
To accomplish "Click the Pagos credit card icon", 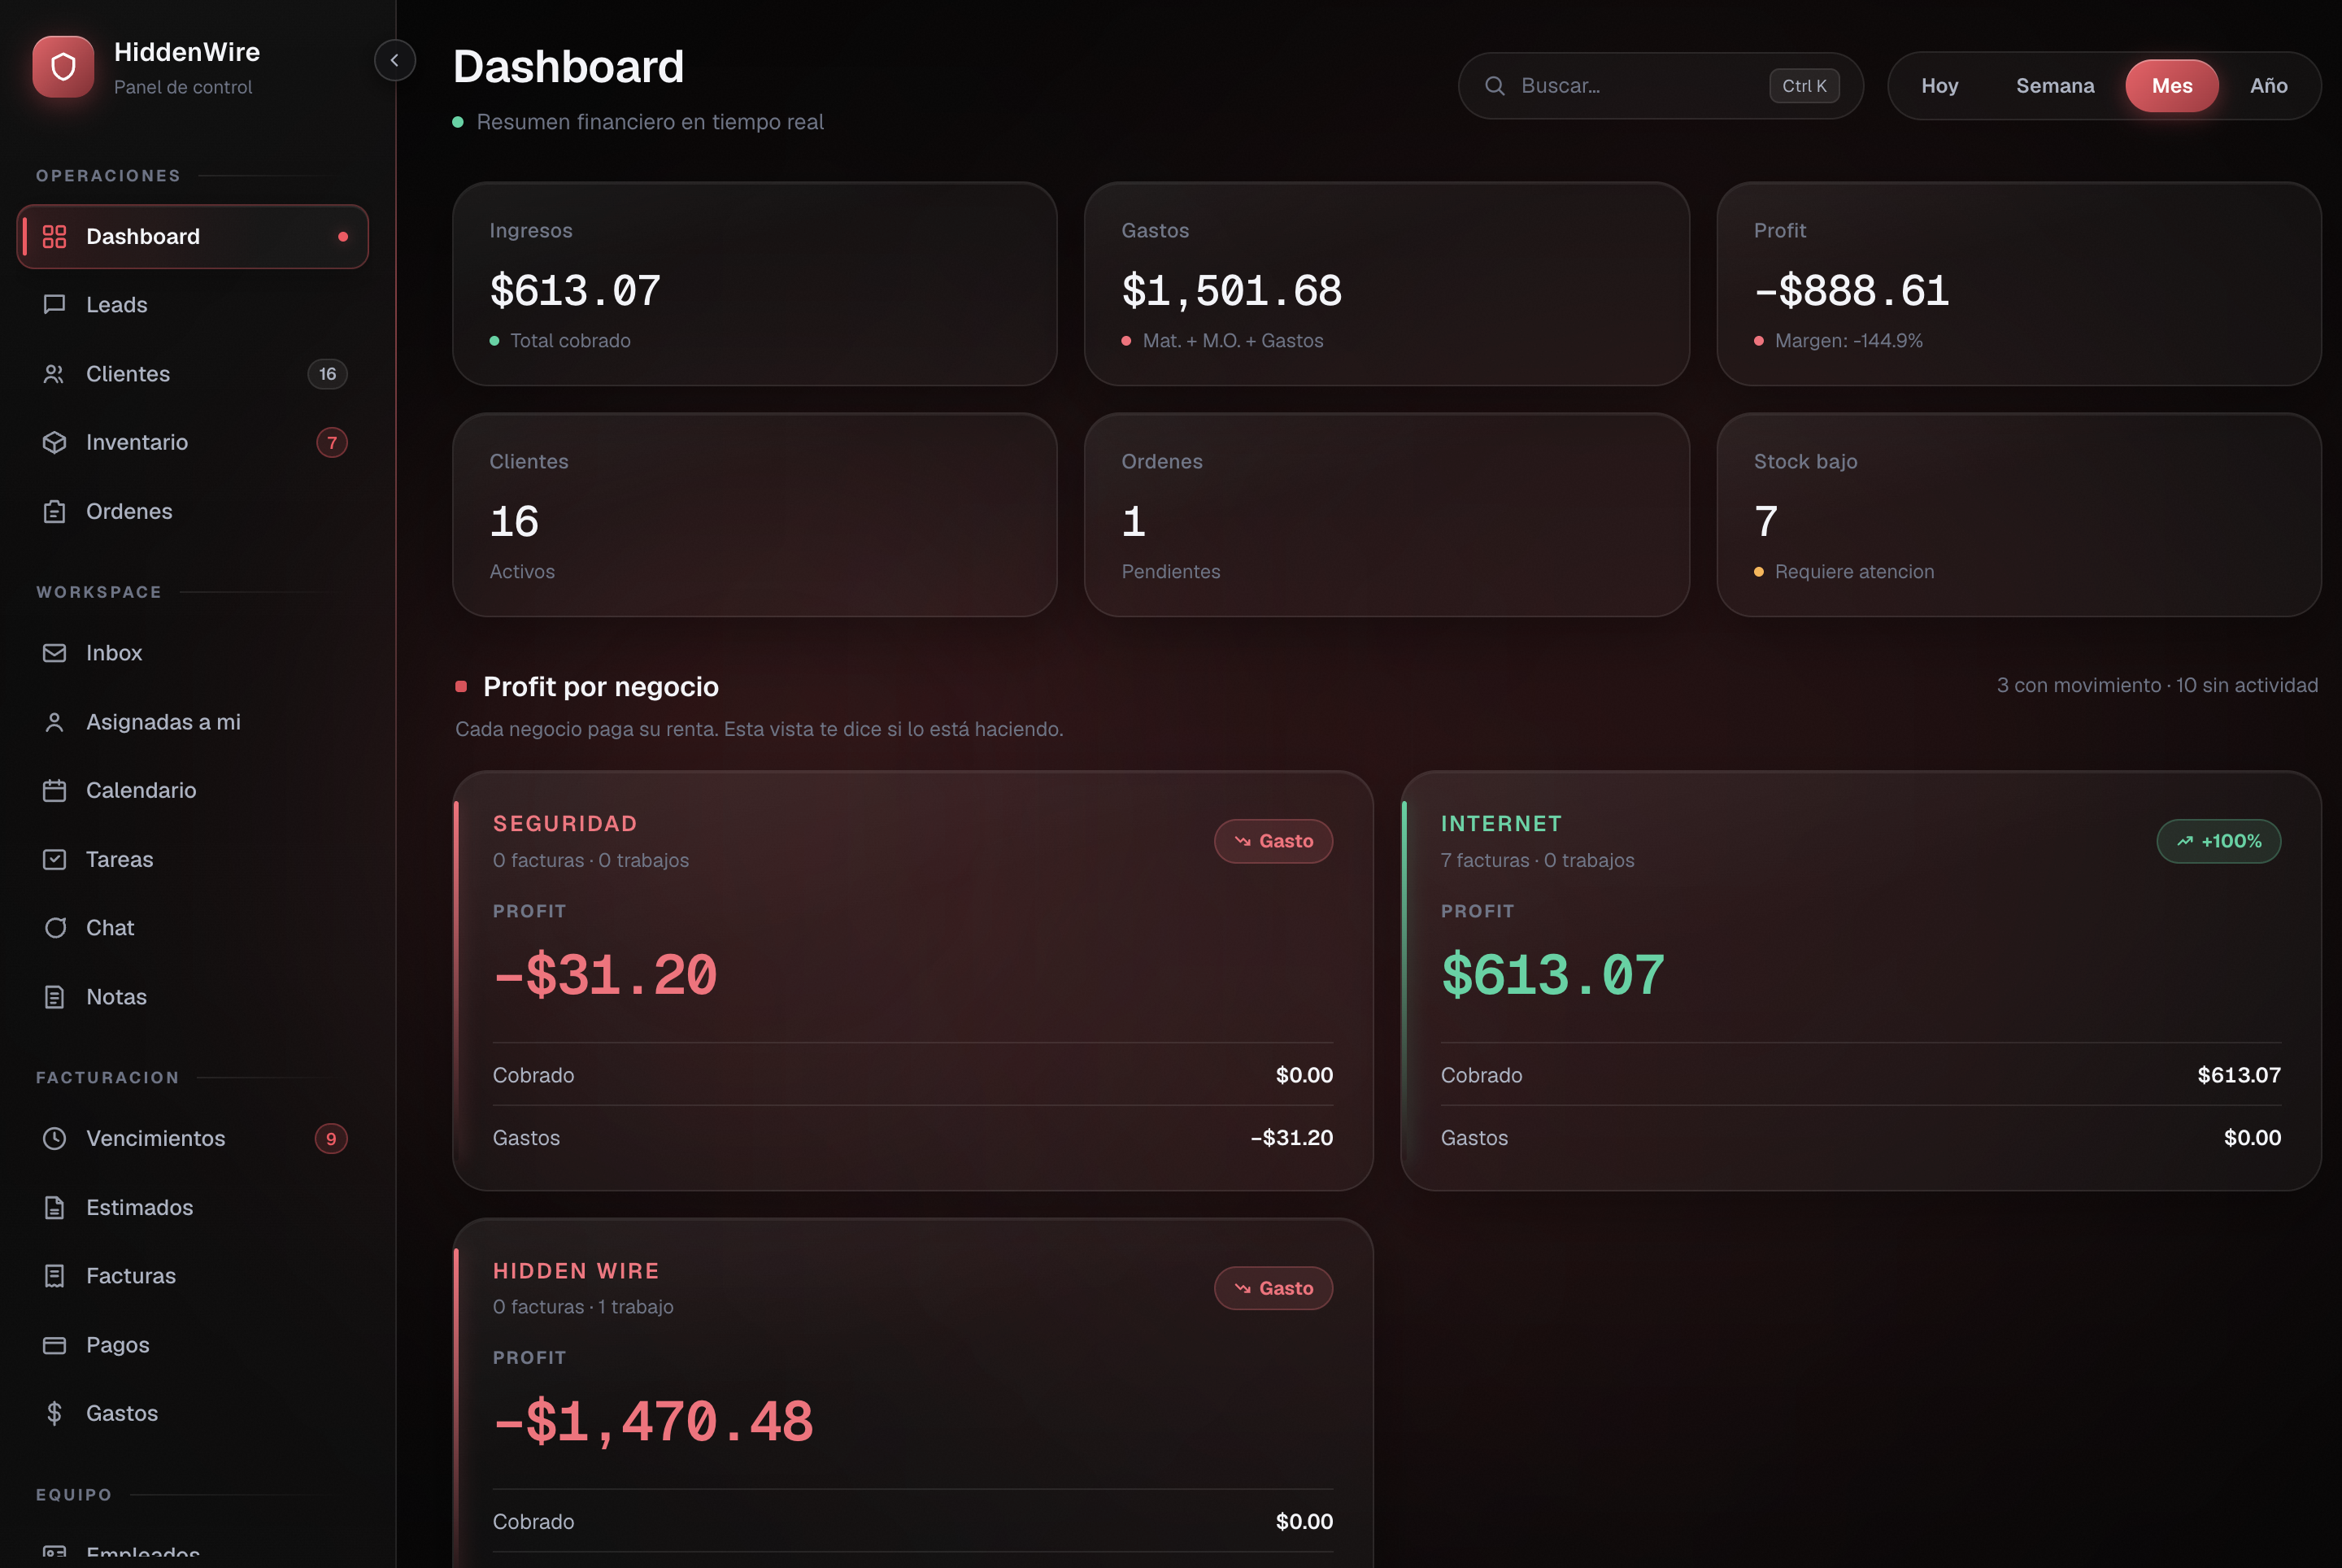I will click(x=54, y=1345).
